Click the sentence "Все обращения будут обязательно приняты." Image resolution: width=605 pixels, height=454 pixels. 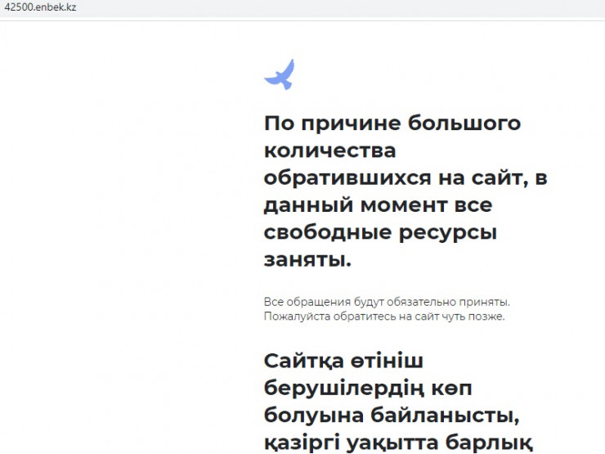click(387, 302)
